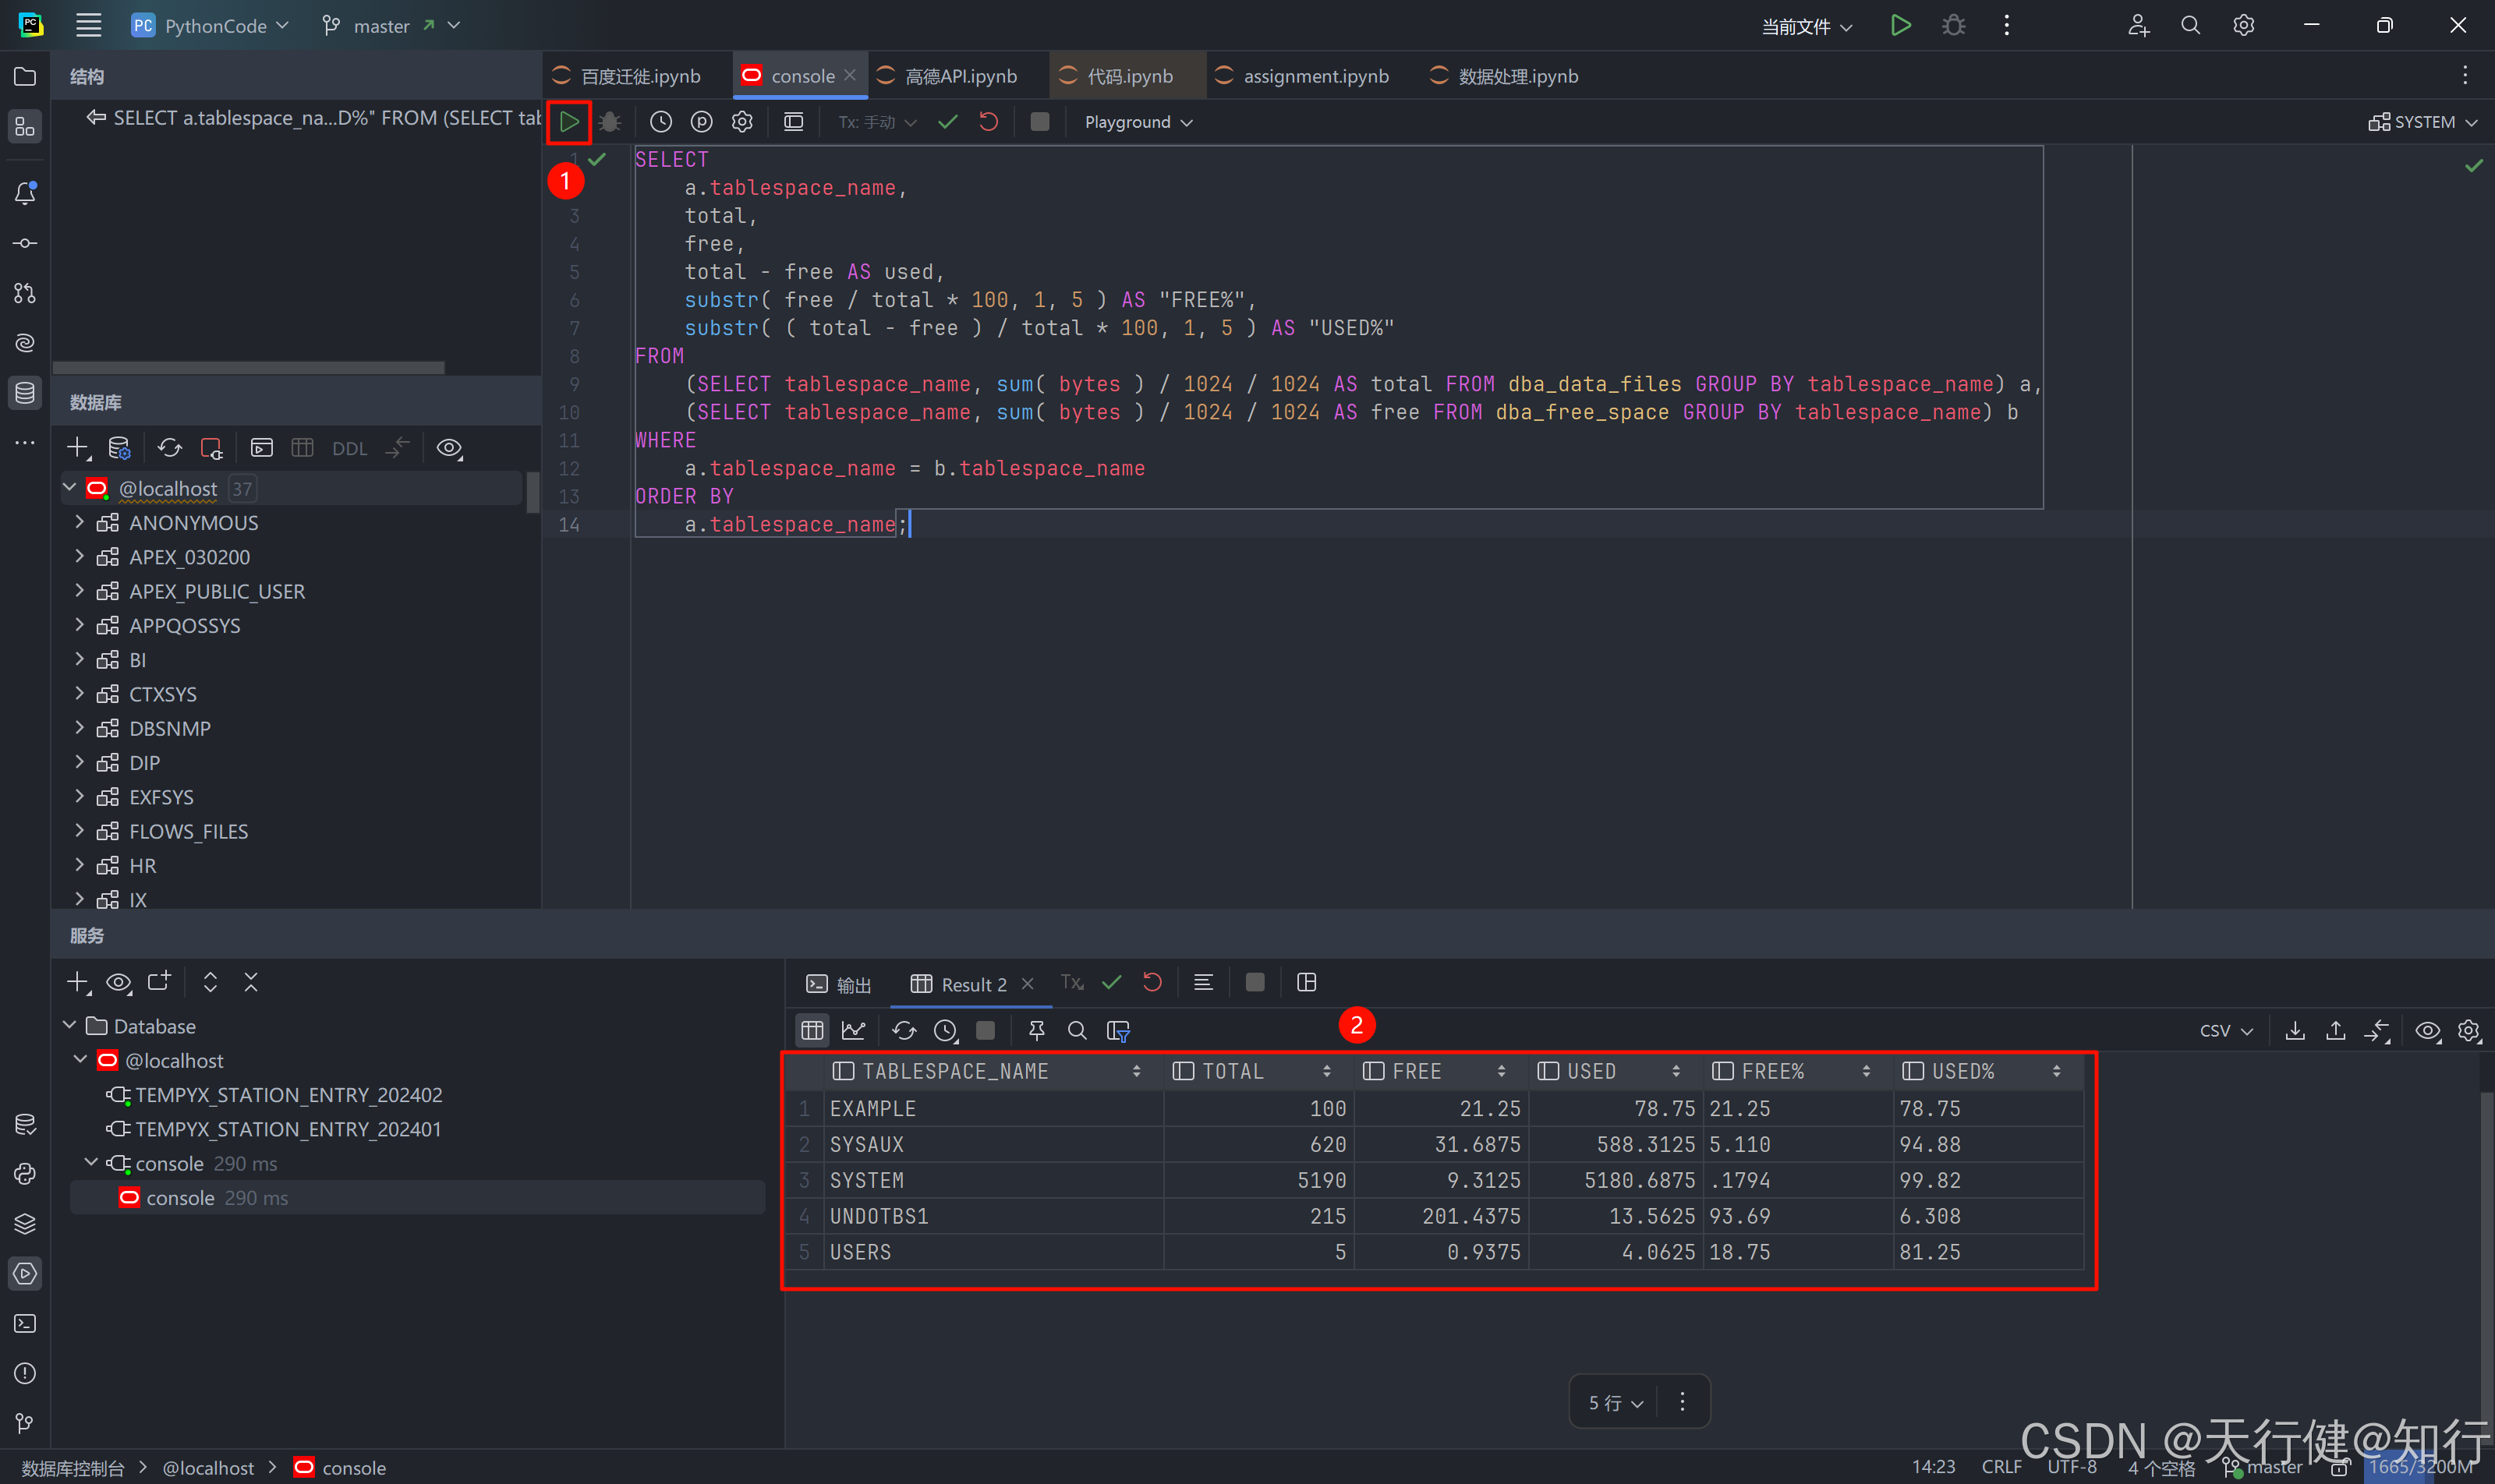Close the Result 2 tab
Viewport: 2495px width, 1484px height.
click(x=1028, y=984)
